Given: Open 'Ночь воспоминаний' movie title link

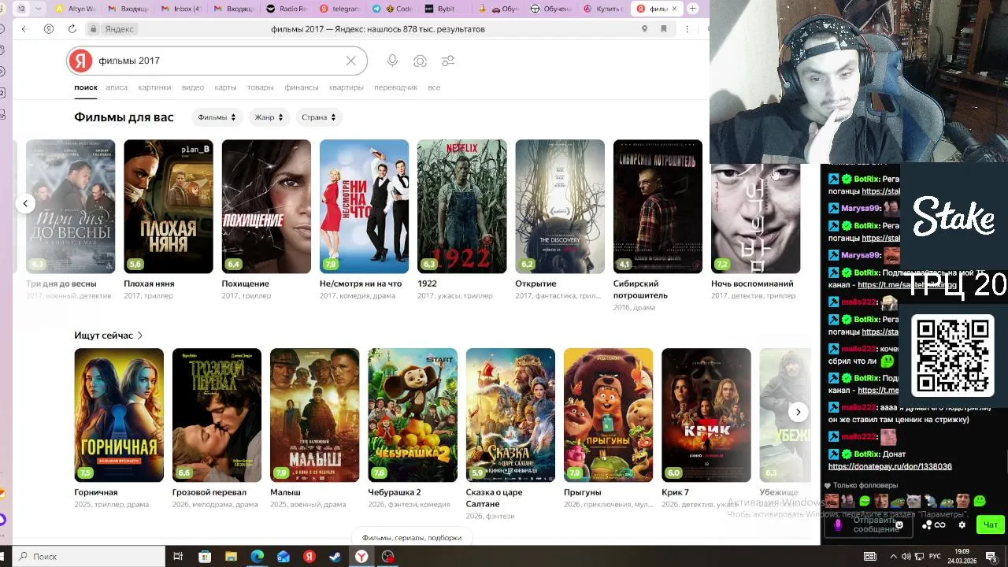Looking at the screenshot, I should 752,283.
